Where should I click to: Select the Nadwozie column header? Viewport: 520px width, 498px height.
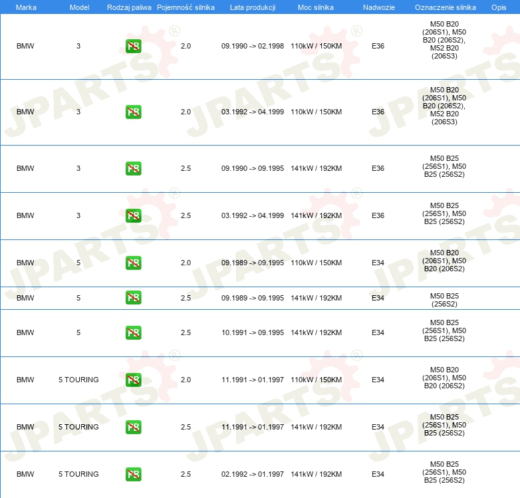click(379, 7)
